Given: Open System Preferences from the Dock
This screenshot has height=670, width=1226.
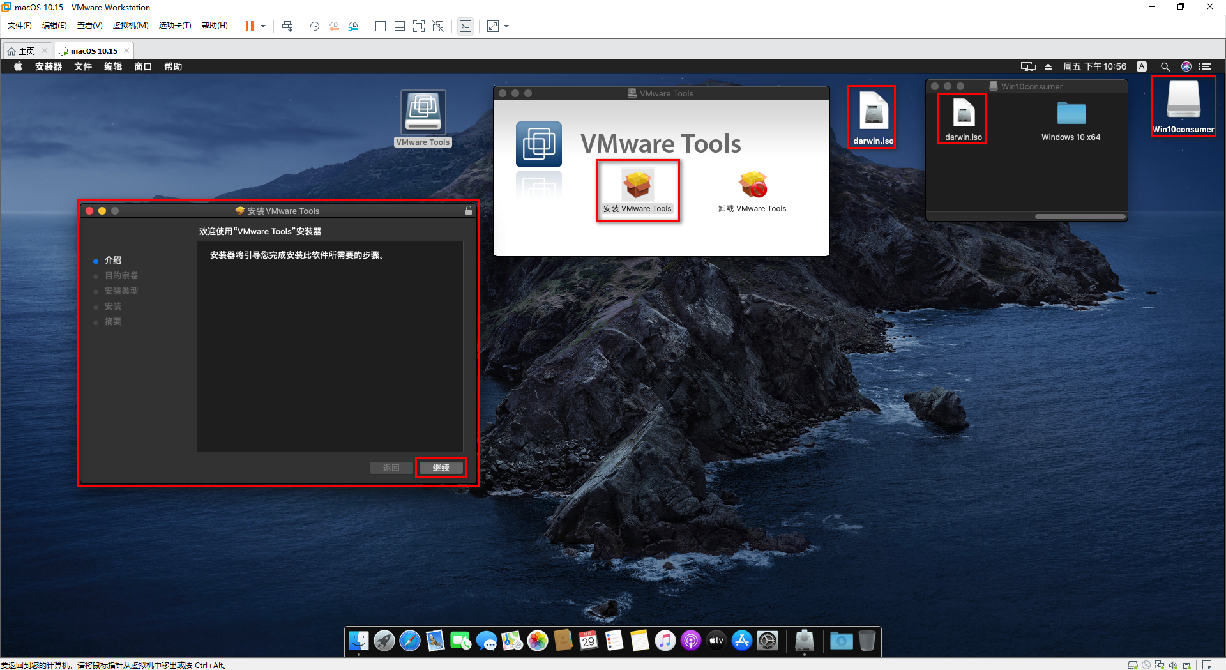Looking at the screenshot, I should tap(768, 641).
